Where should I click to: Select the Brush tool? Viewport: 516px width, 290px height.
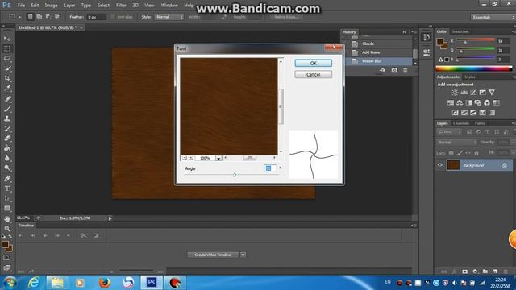7,109
